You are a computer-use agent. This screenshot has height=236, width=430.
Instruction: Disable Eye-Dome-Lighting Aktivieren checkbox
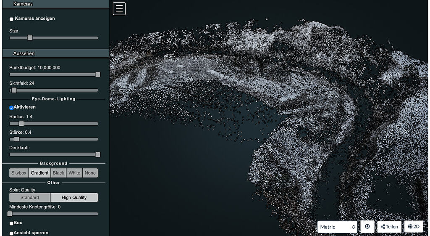(11, 107)
